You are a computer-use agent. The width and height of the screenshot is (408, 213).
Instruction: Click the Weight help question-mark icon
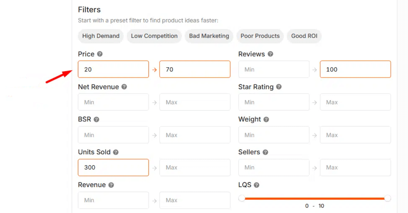(266, 120)
